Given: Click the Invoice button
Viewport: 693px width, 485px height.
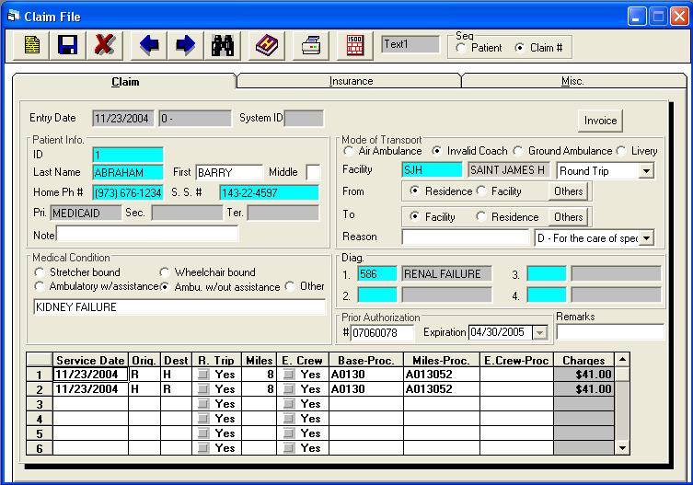Looking at the screenshot, I should pyautogui.click(x=600, y=121).
